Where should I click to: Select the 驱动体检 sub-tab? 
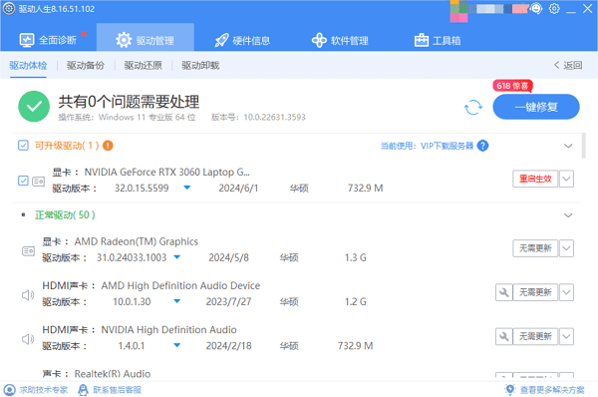pos(28,65)
